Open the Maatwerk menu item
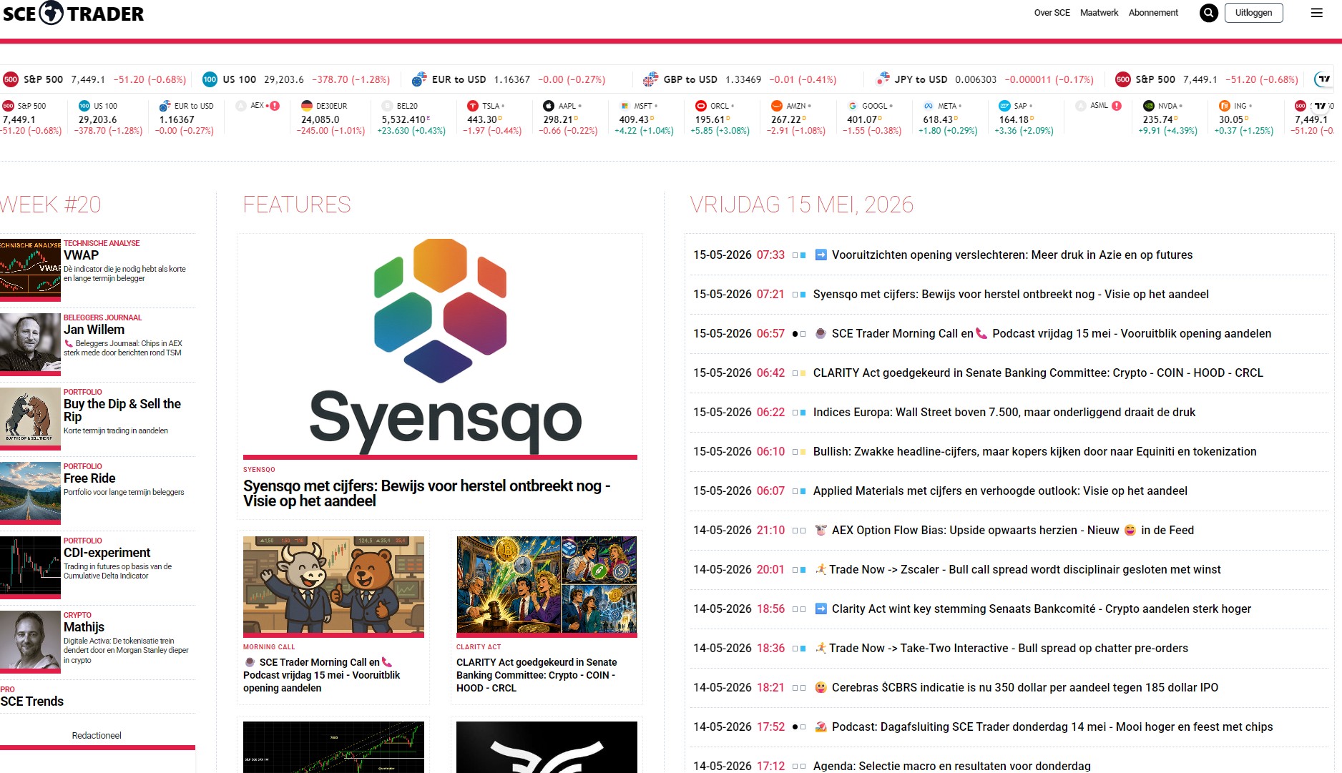1342x773 pixels. (x=1099, y=13)
